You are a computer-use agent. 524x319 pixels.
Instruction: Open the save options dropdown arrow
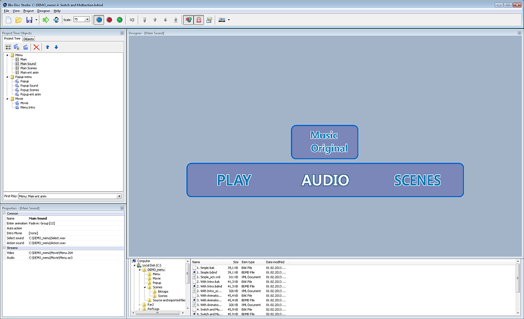(x=36, y=20)
